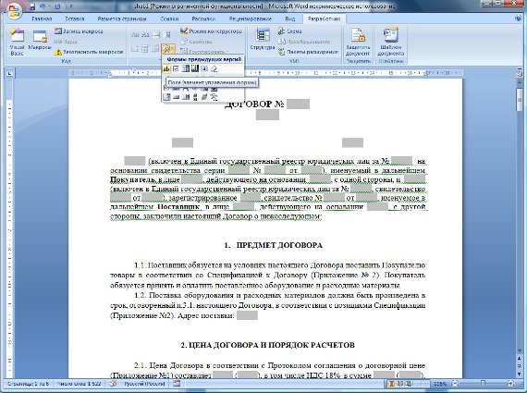The width and height of the screenshot is (527, 393).
Task: Save the document from quick access toolbar
Action: pos(32,6)
